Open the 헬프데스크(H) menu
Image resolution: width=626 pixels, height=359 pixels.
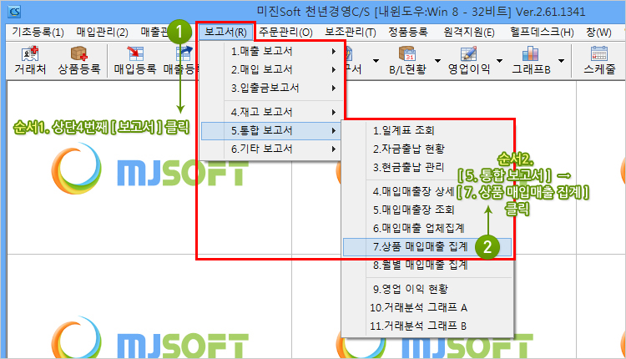[542, 32]
